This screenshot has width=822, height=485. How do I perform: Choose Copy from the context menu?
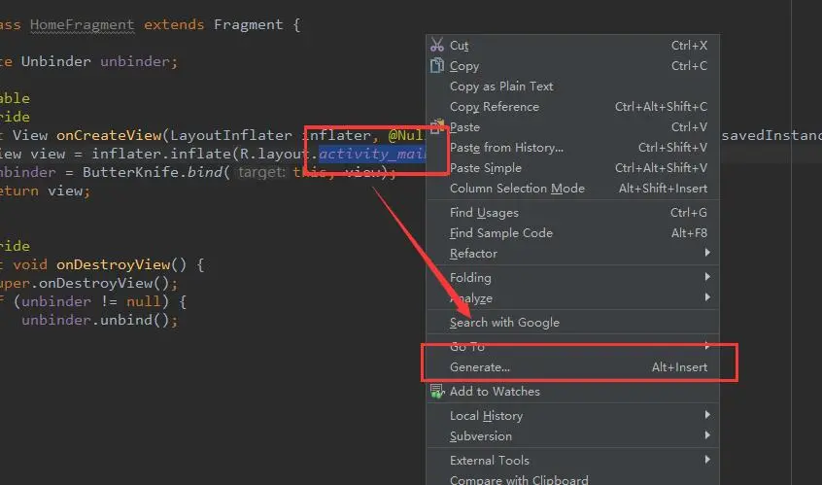[573, 65]
